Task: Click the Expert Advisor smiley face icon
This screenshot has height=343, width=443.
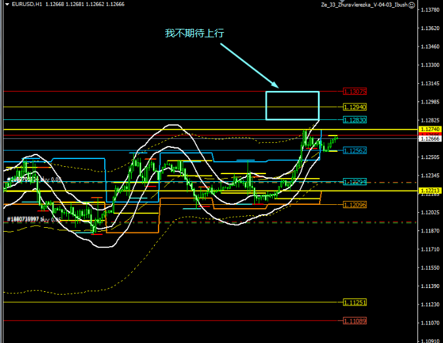Action: tap(412, 4)
